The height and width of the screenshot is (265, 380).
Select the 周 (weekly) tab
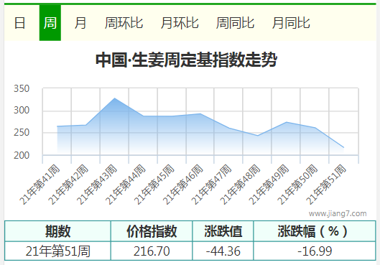tap(50, 23)
